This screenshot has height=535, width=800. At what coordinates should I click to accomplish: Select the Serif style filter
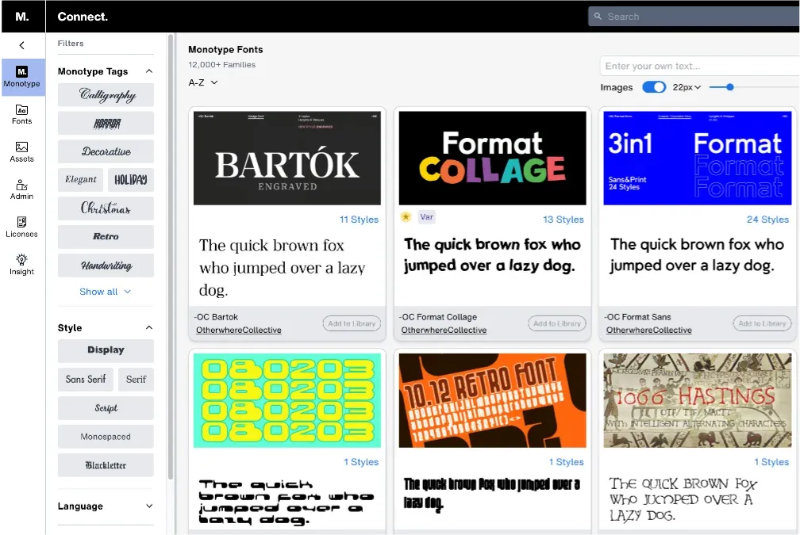pos(137,380)
